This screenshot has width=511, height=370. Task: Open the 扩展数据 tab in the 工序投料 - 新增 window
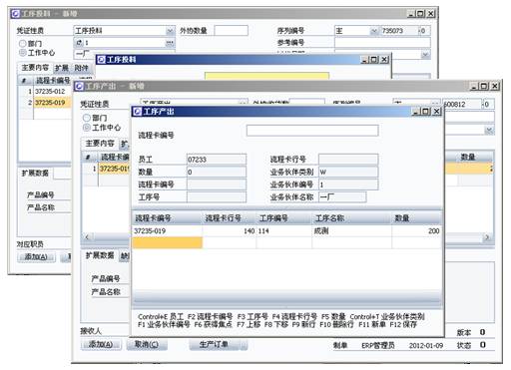(x=35, y=173)
